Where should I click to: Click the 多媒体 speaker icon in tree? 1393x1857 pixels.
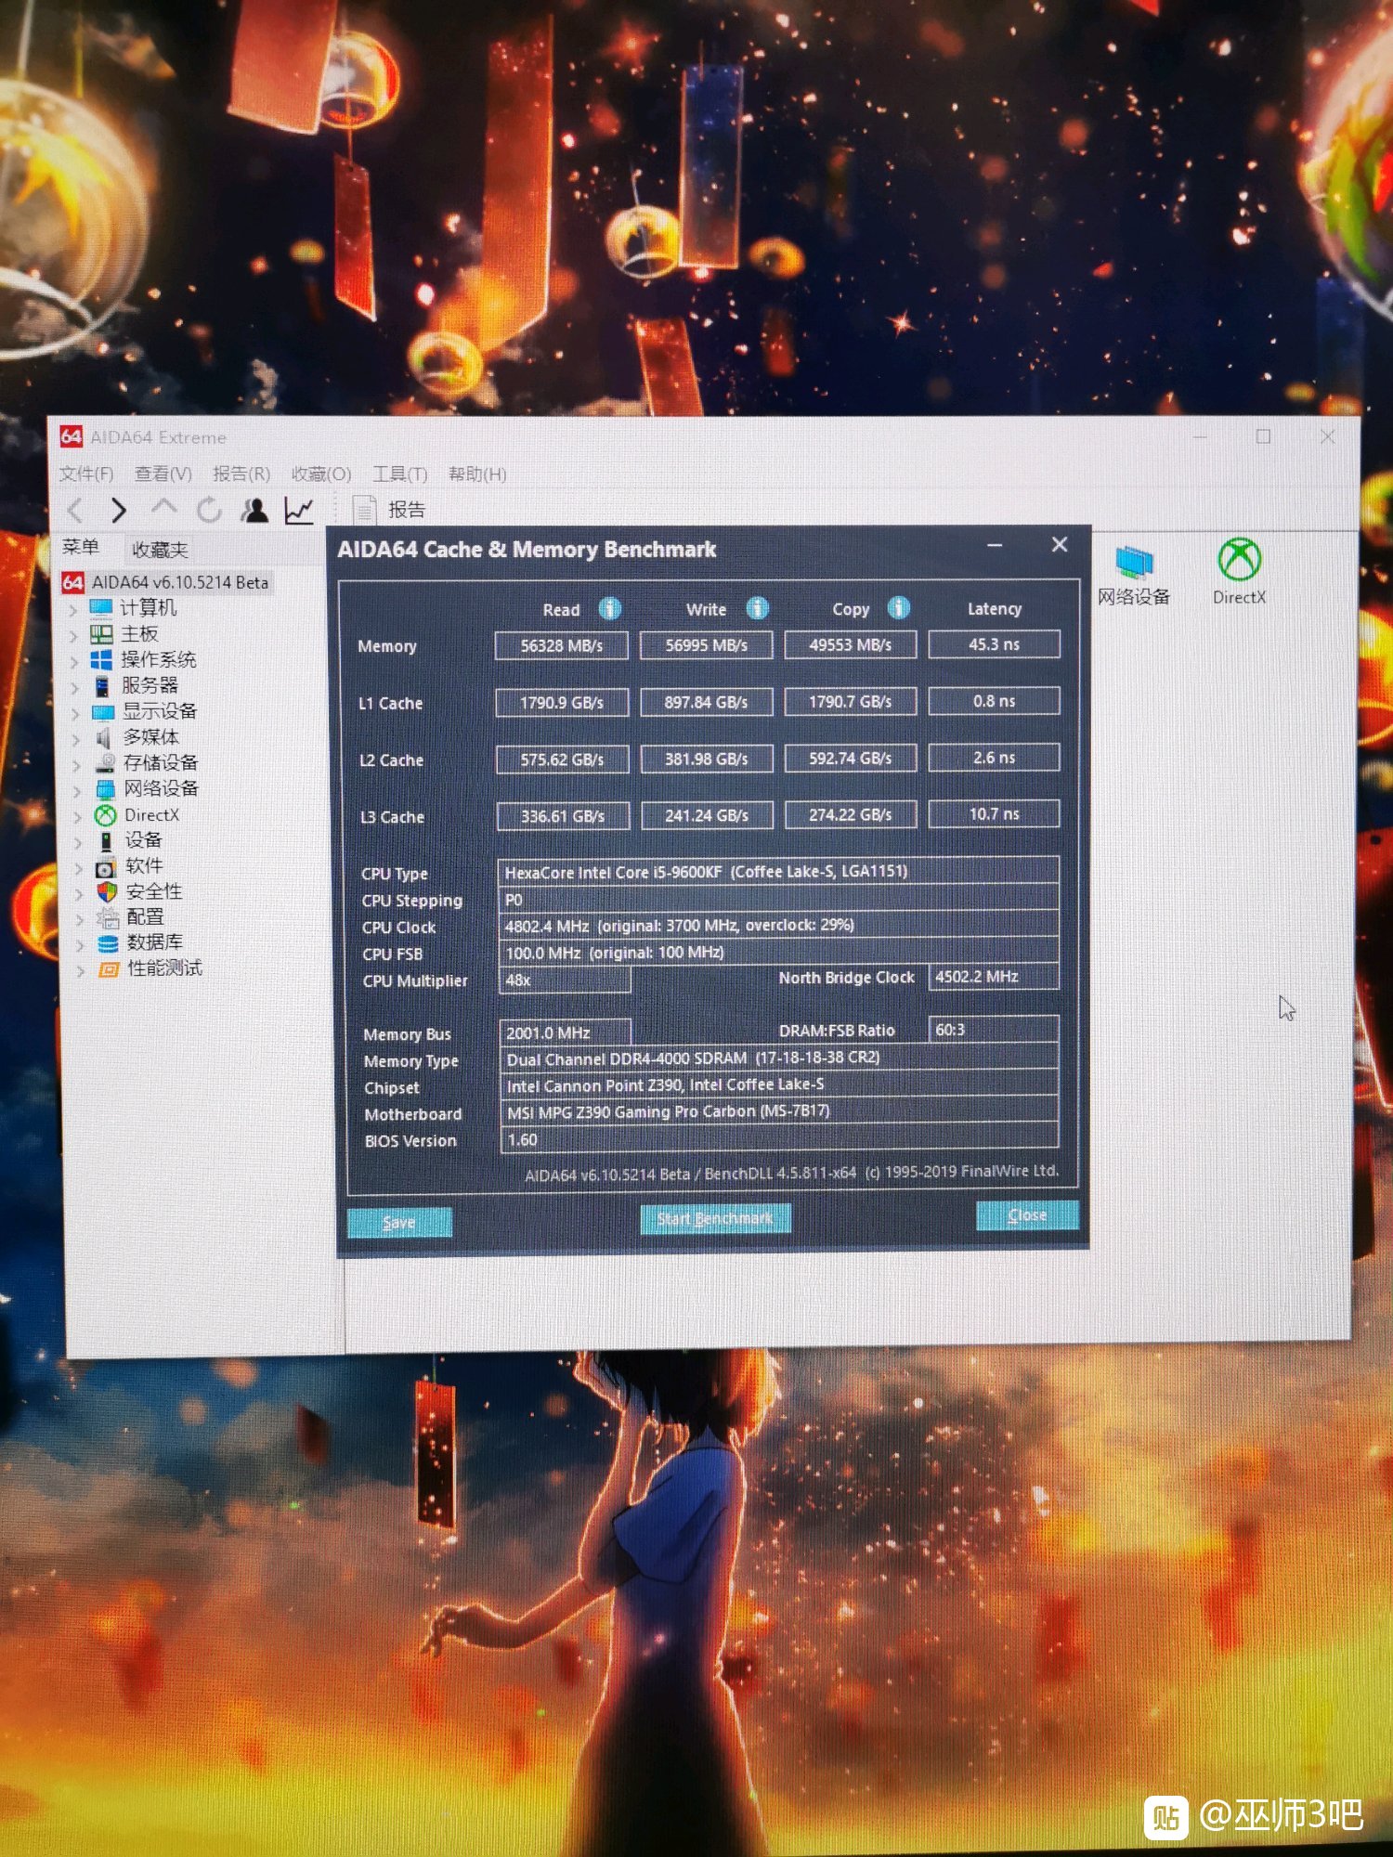(103, 738)
